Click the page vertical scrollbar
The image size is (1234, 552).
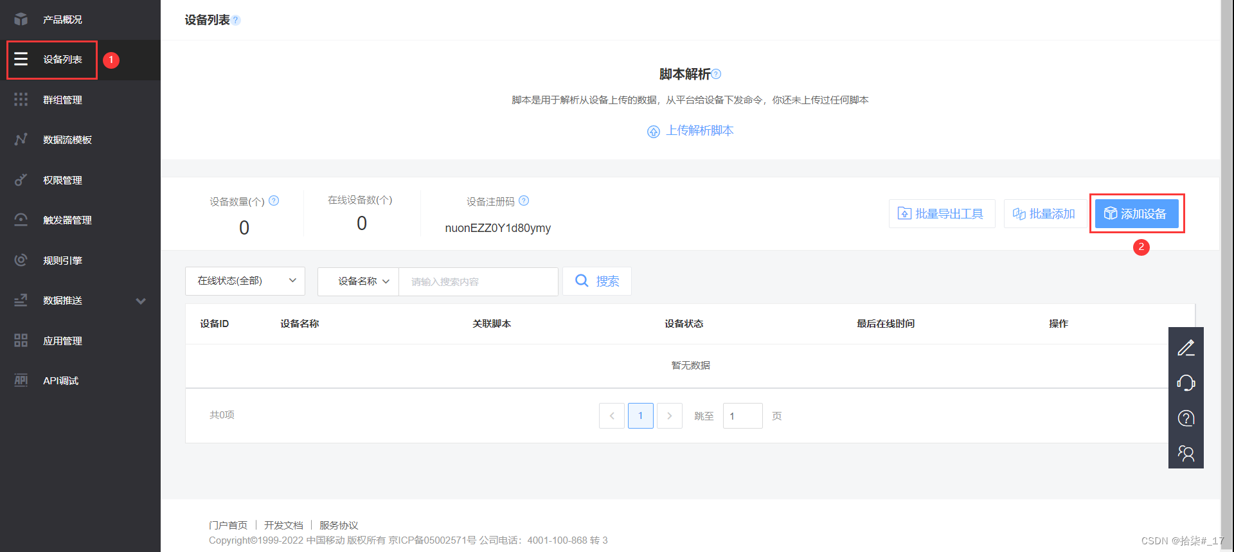click(x=1227, y=276)
